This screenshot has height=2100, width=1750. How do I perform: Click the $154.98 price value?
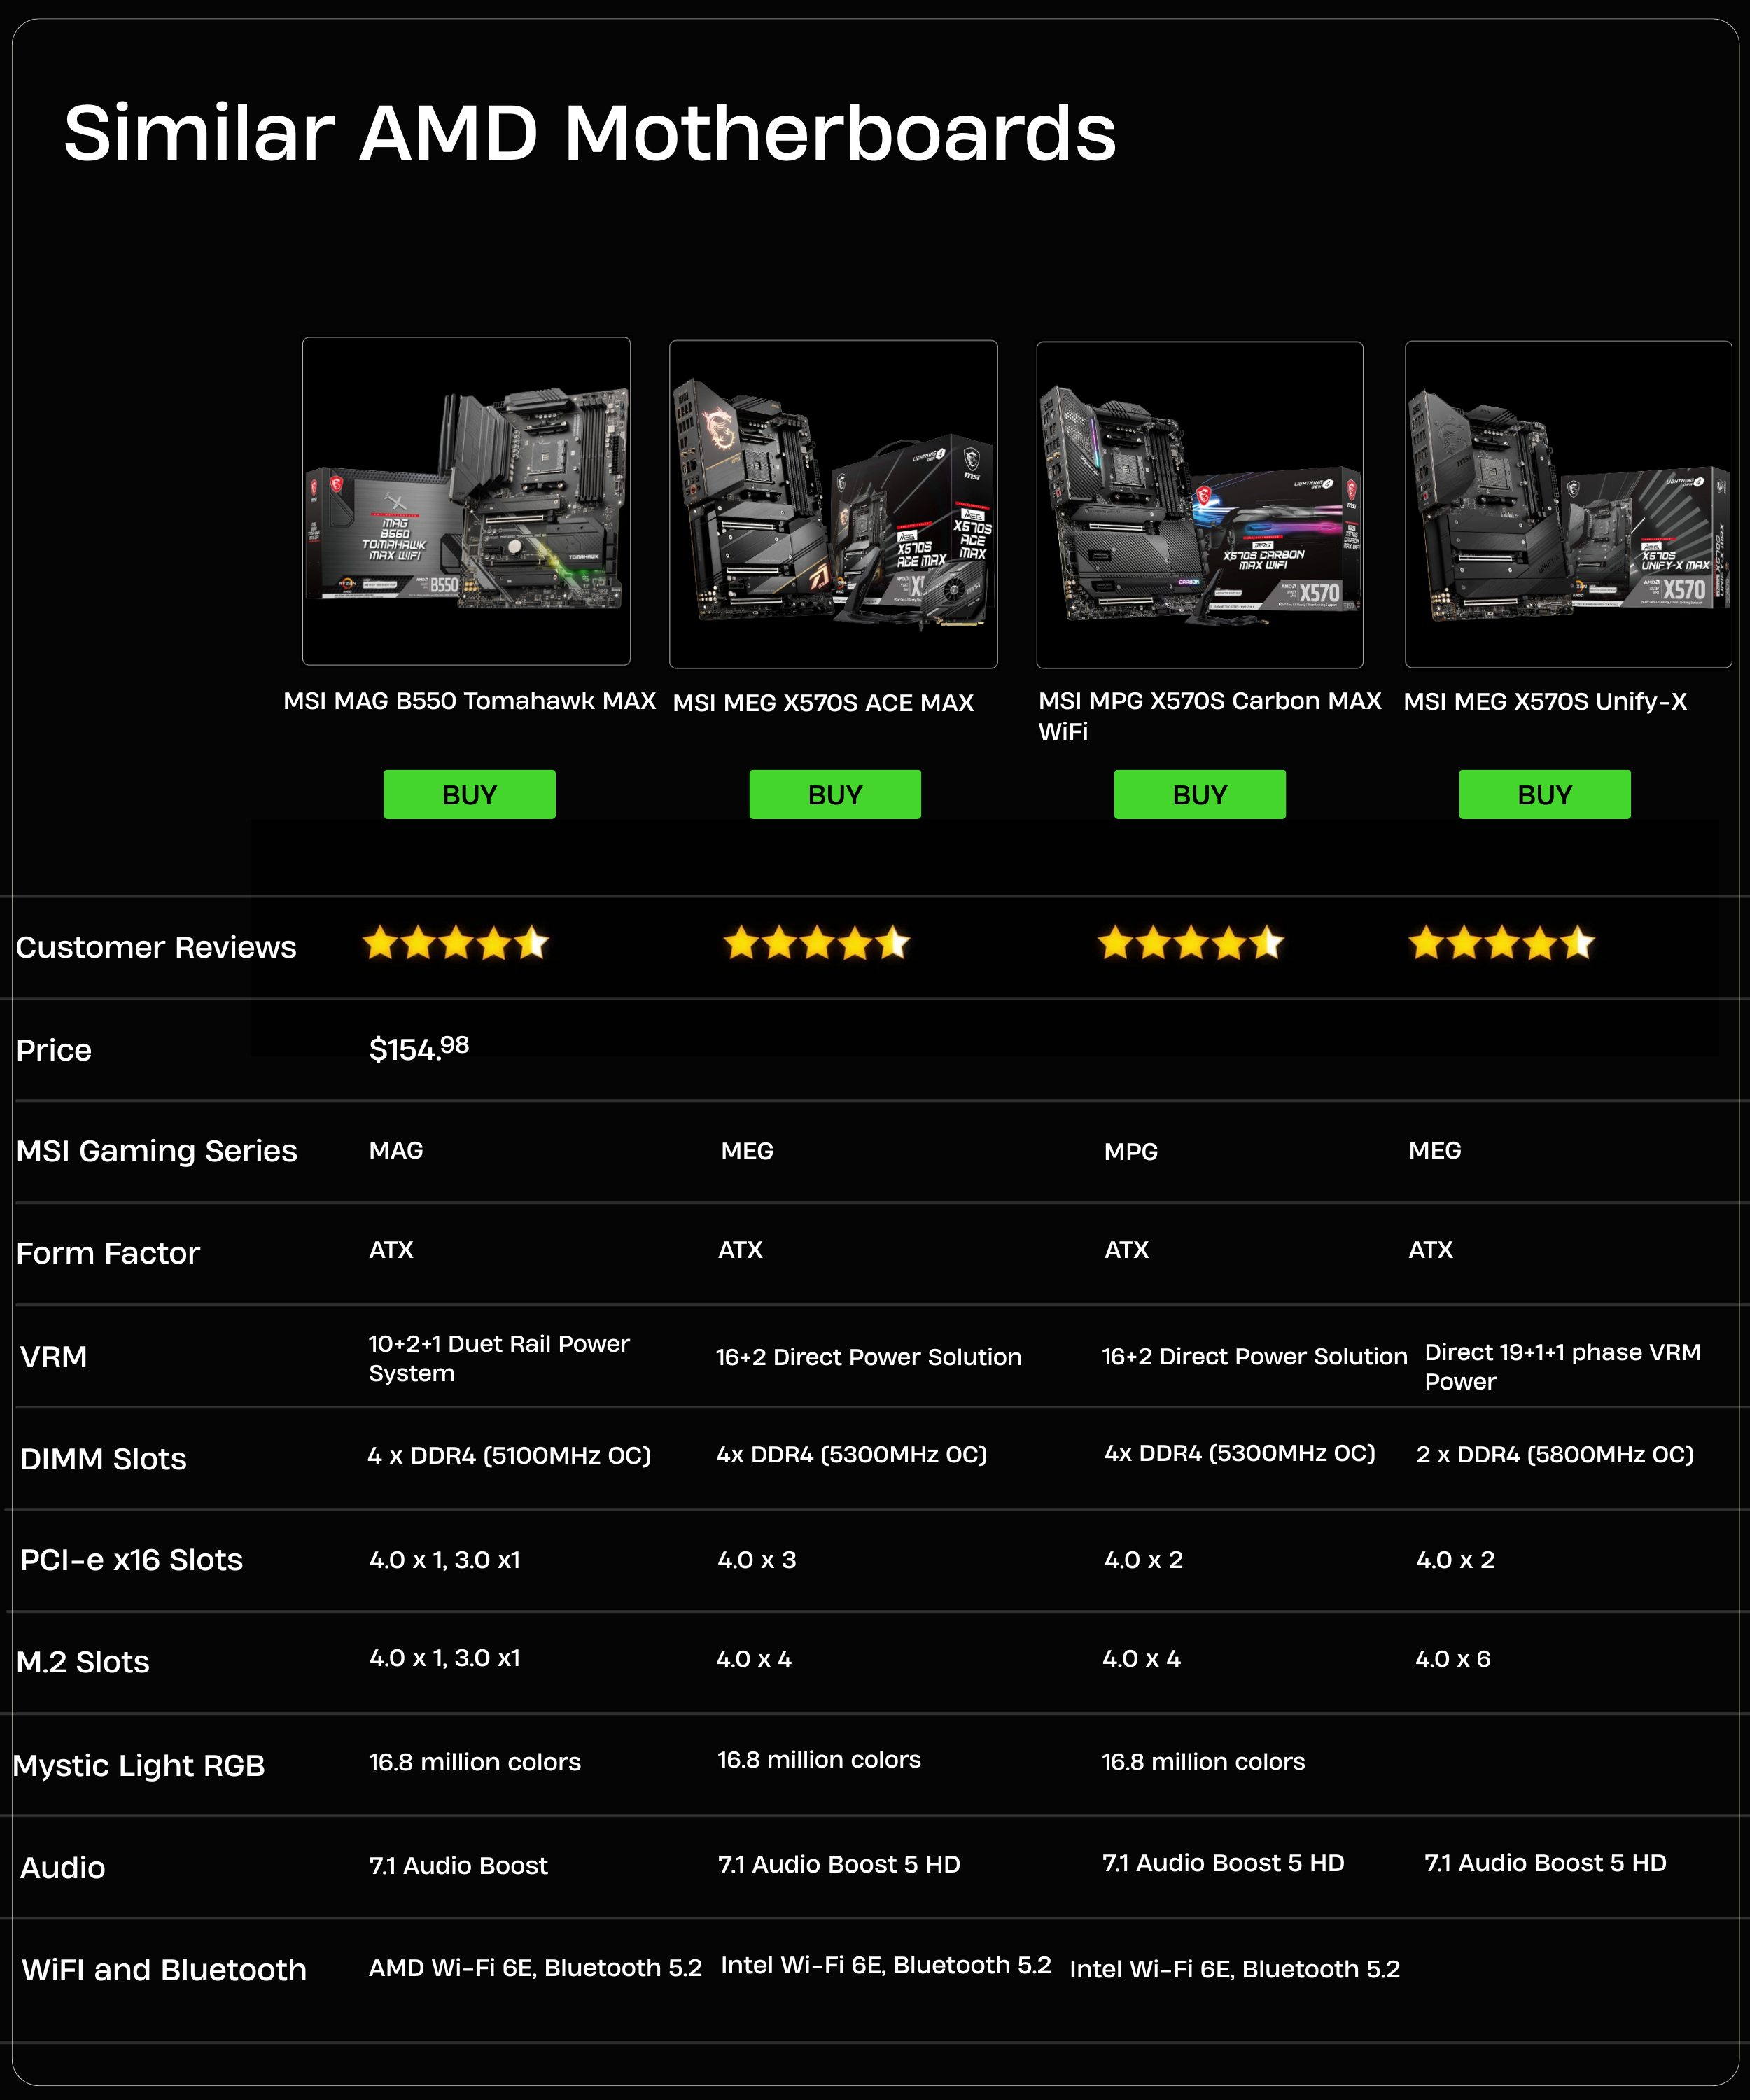point(418,1049)
